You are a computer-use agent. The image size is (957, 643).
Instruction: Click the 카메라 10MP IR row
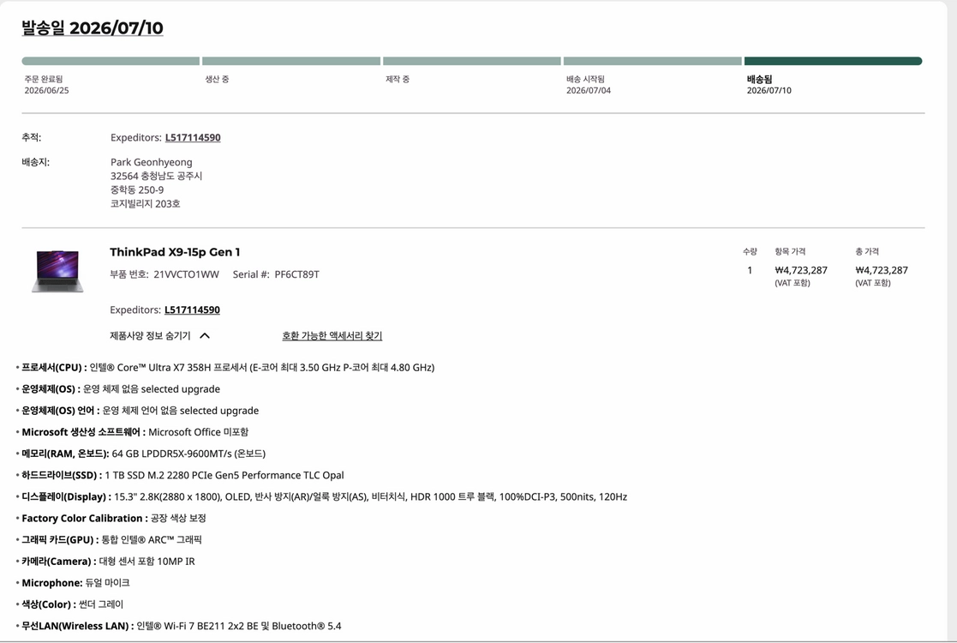pyautogui.click(x=105, y=562)
